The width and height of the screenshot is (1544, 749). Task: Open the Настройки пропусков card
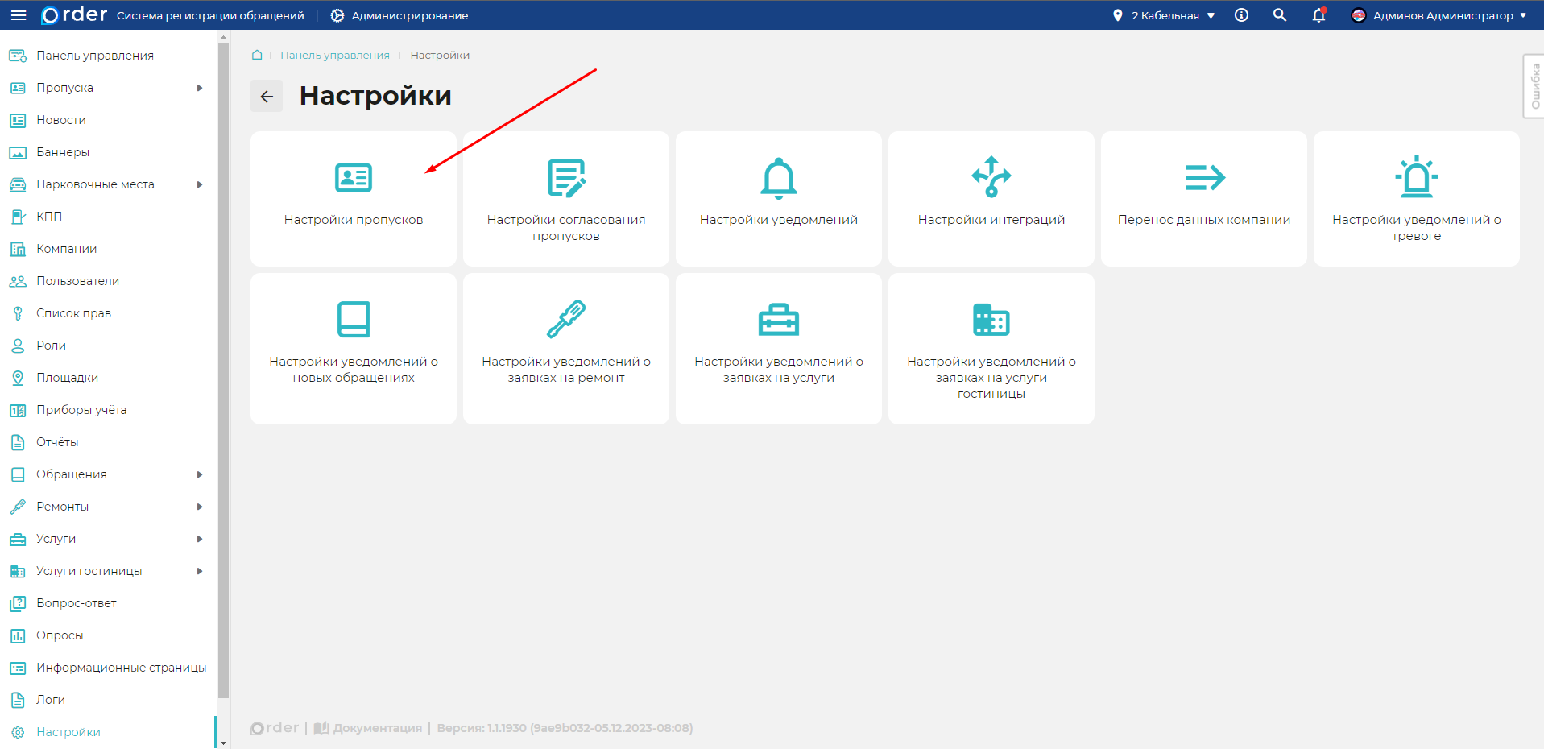point(354,199)
